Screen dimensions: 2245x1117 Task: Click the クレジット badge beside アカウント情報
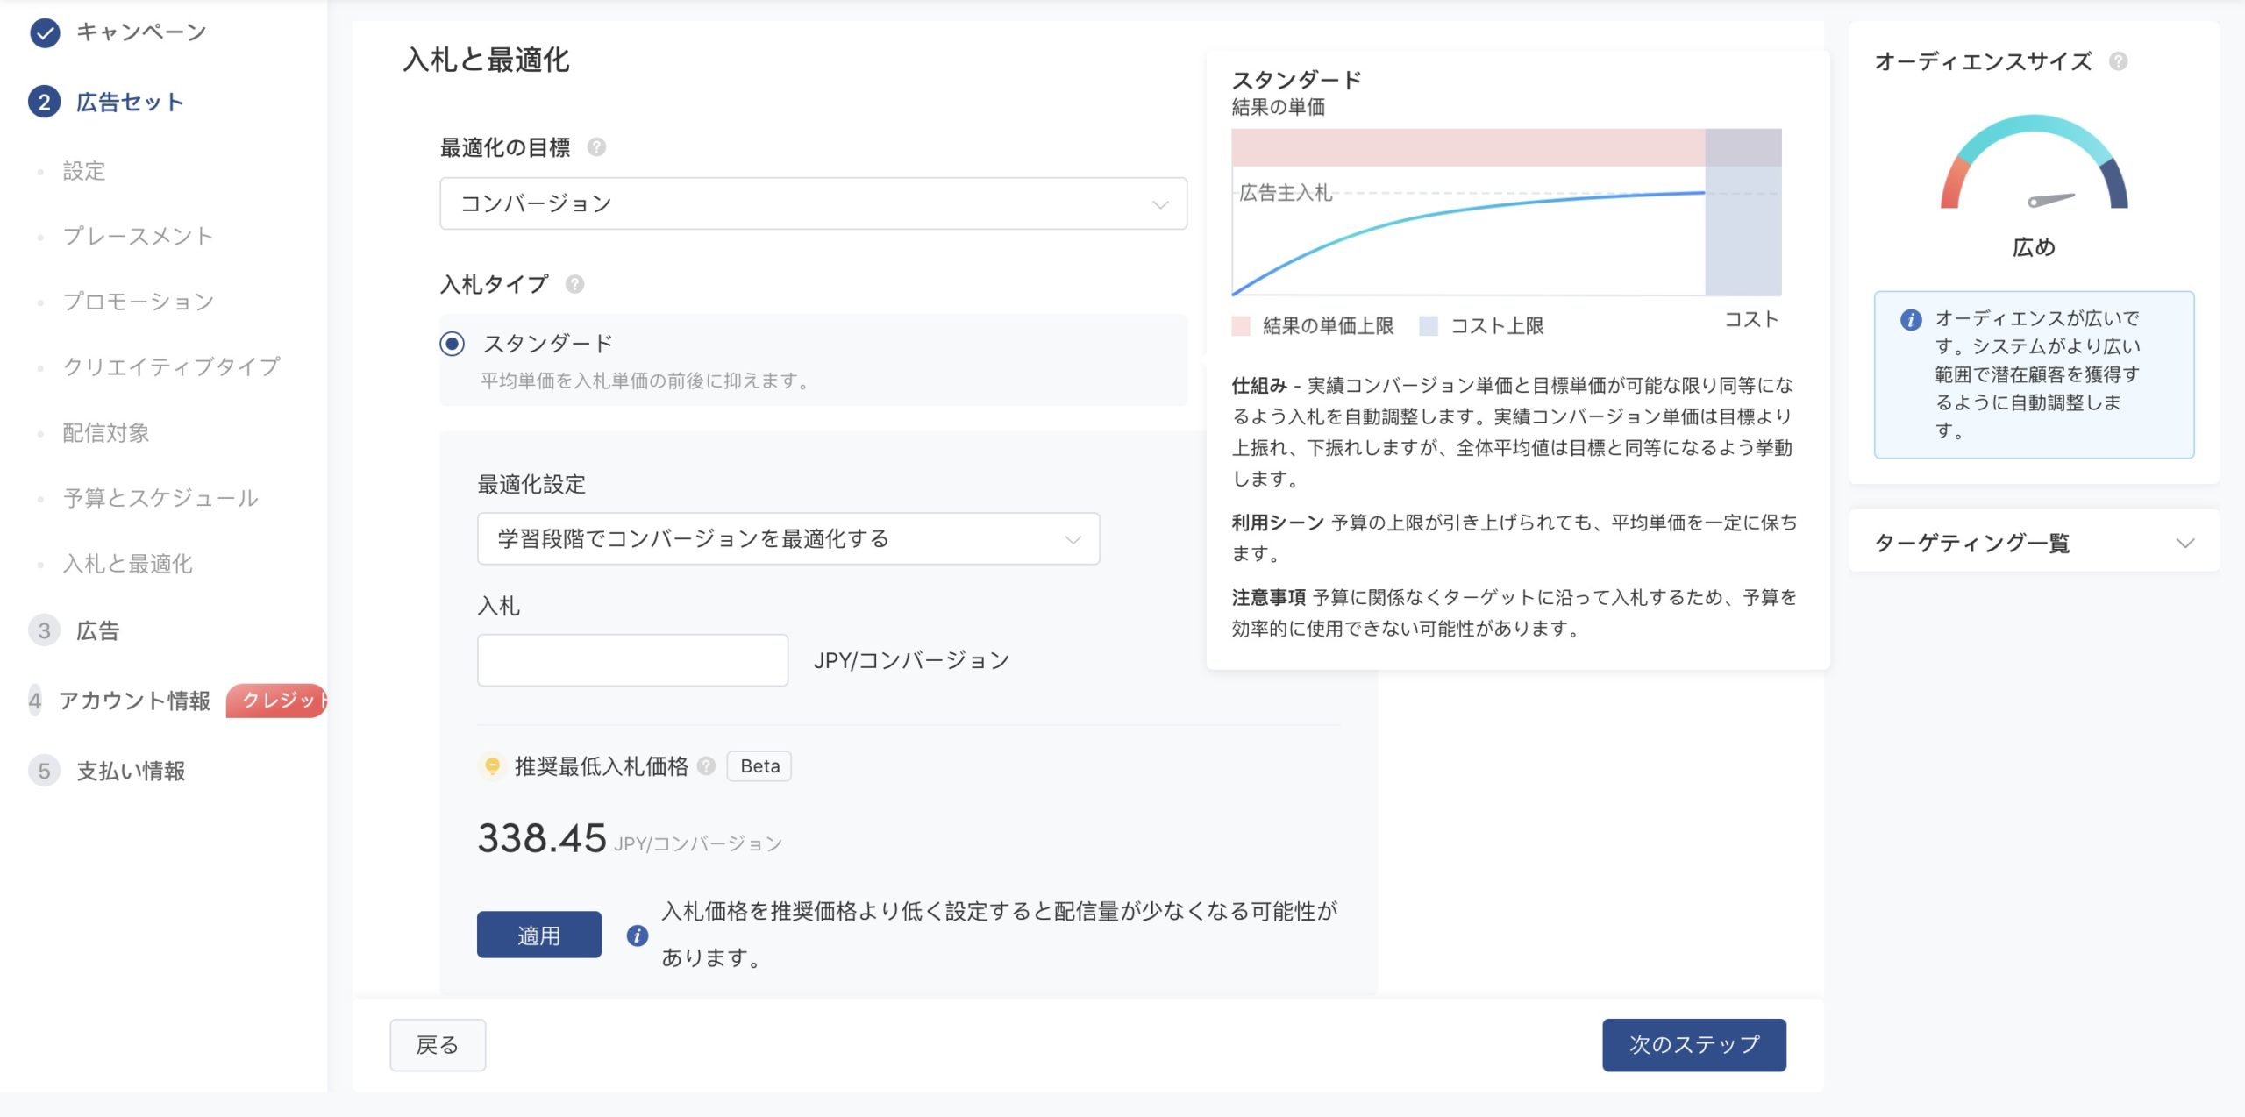tap(277, 701)
